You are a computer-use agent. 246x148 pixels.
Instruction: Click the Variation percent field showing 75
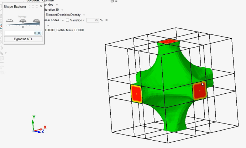(x=93, y=20)
